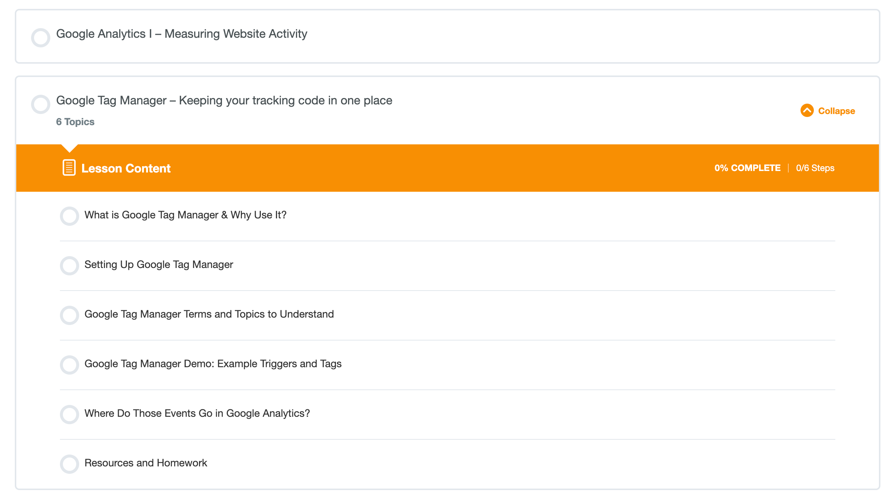Viewport: 893px width, 496px height.
Task: Open Google Tag Manager – Keeping your tracking code lesson
Action: click(x=224, y=100)
